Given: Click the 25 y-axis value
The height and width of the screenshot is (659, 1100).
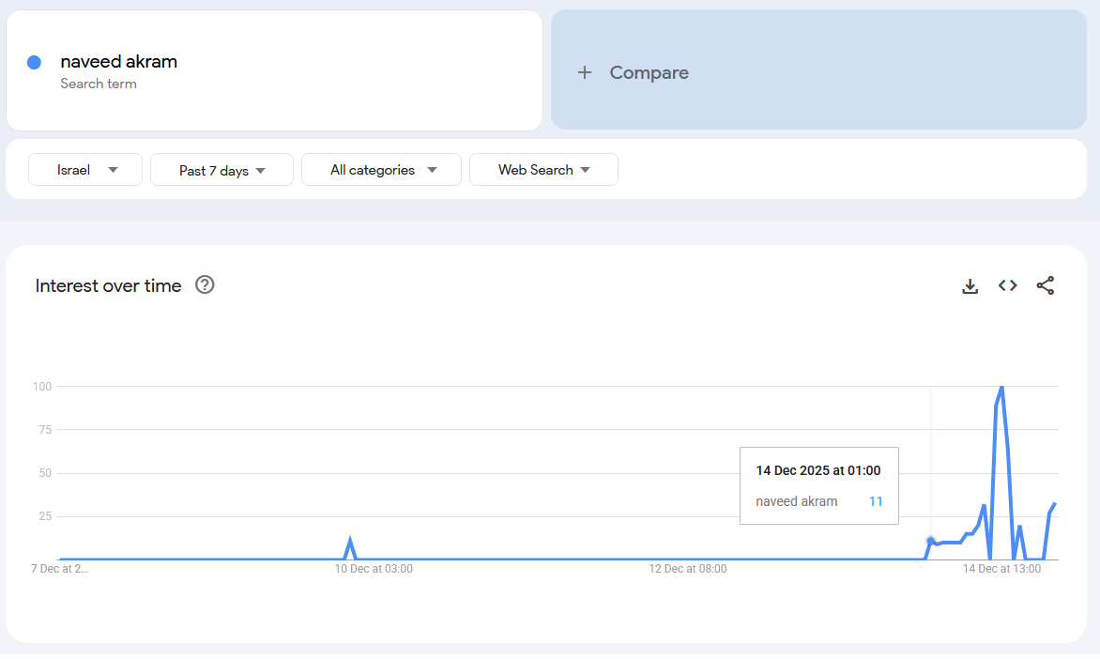Looking at the screenshot, I should (45, 516).
